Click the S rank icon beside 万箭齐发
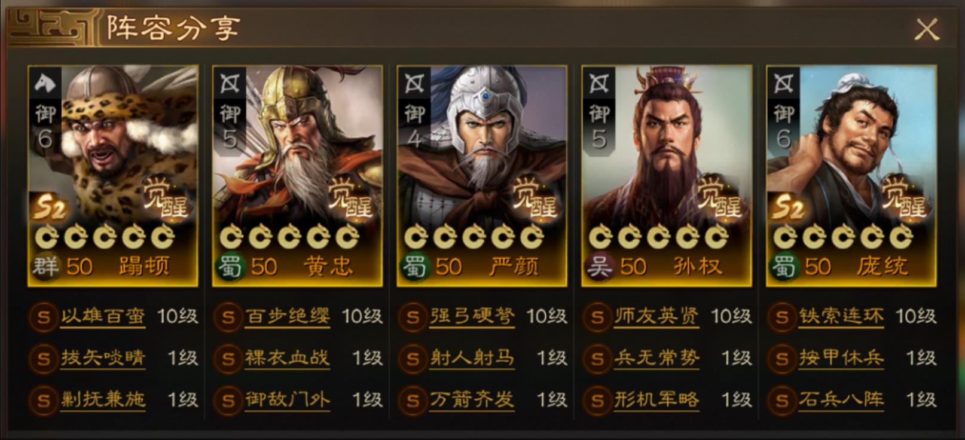Image resolution: width=965 pixels, height=440 pixels. 413,400
